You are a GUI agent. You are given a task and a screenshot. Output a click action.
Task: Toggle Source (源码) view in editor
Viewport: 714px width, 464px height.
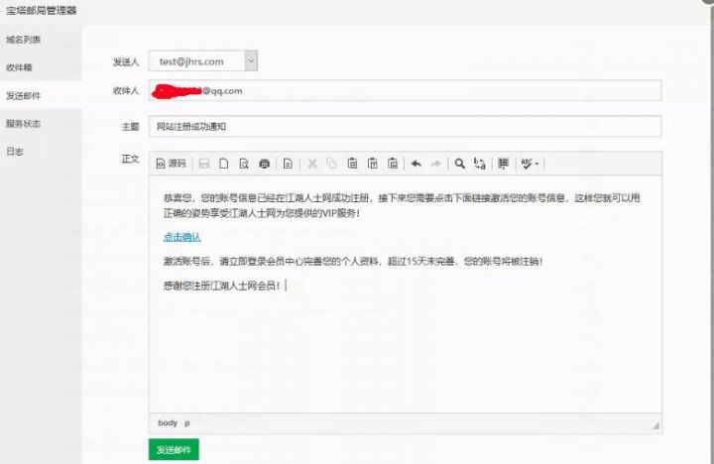171,163
